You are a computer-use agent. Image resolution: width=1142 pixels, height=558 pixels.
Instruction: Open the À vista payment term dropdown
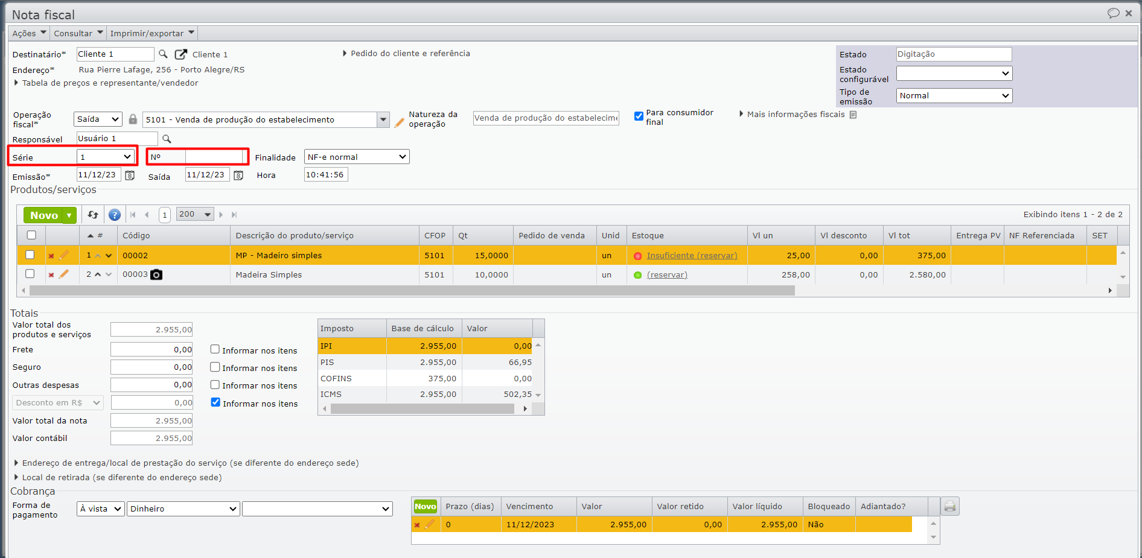pos(101,509)
